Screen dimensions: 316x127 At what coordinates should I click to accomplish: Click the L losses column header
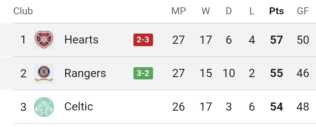(252, 11)
